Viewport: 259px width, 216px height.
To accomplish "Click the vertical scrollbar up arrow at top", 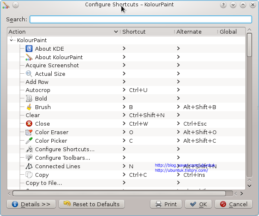I will coord(250,30).
